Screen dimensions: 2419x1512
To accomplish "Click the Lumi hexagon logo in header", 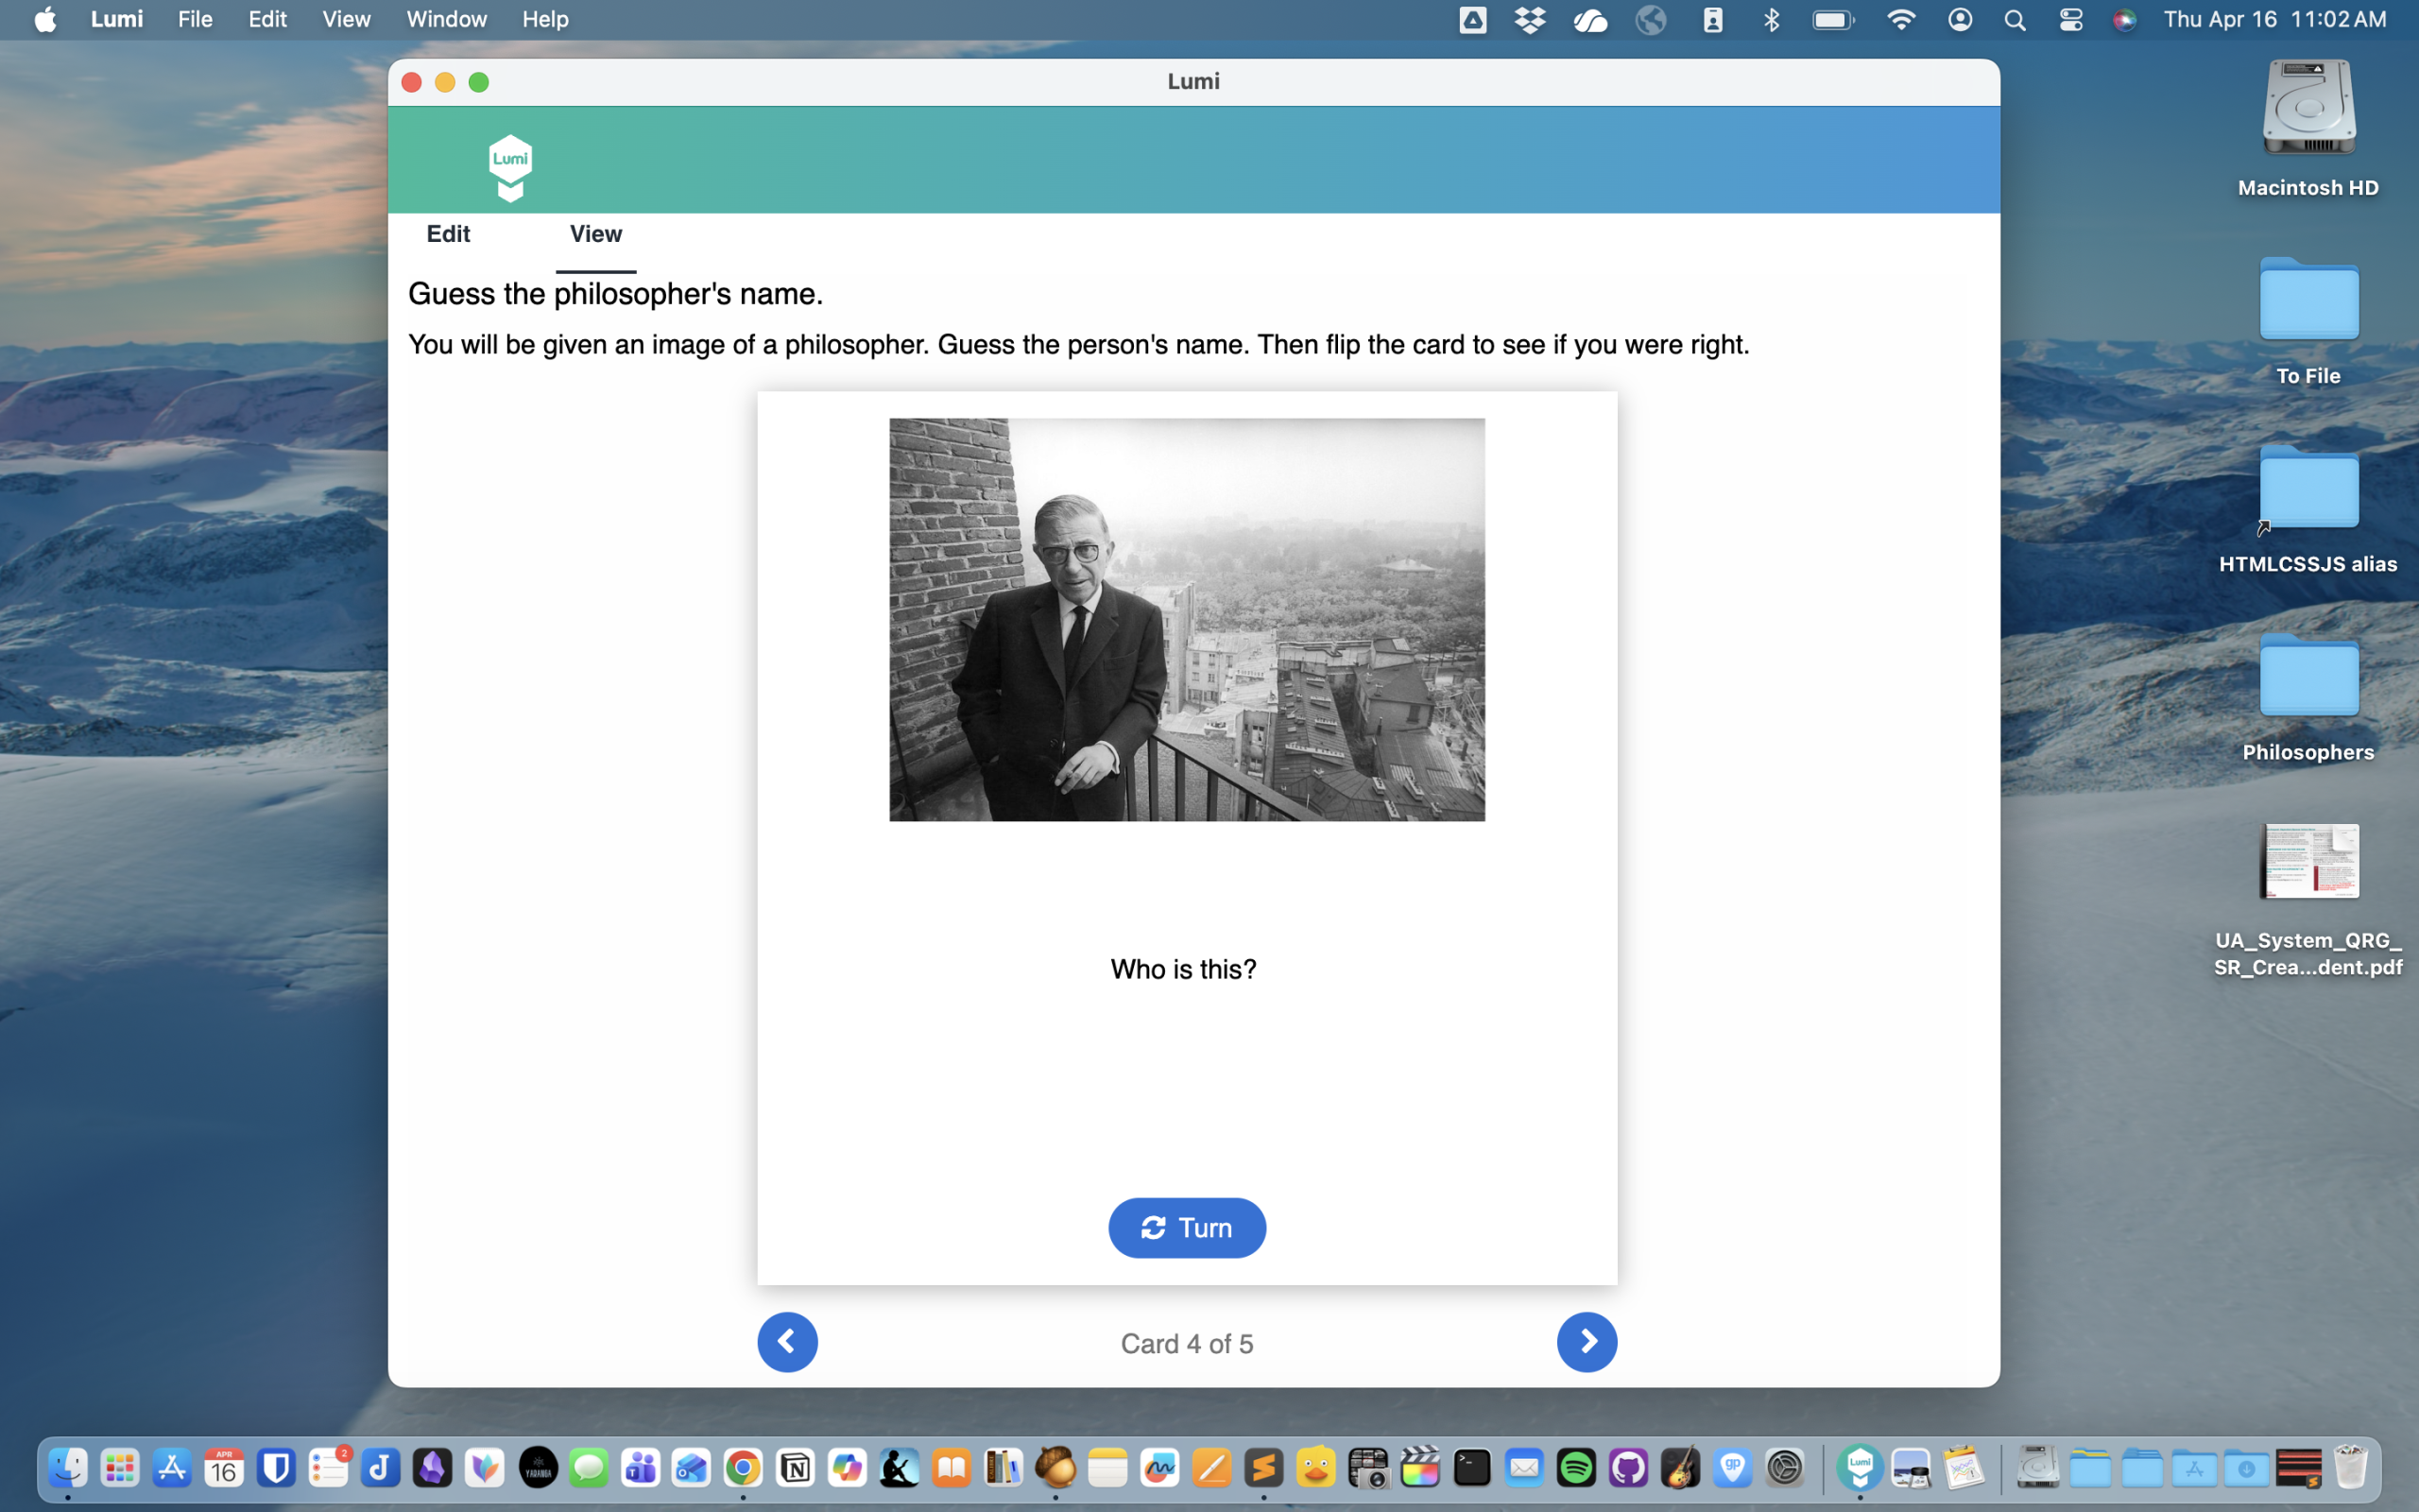I will (510, 168).
